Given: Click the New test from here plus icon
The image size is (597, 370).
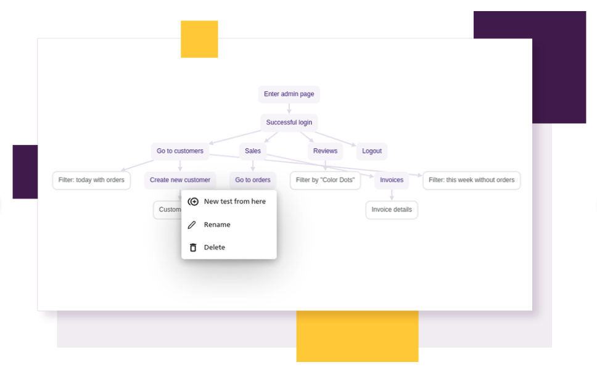Looking at the screenshot, I should tap(193, 202).
